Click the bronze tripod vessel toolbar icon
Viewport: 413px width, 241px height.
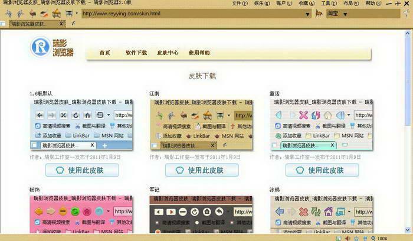point(69,13)
